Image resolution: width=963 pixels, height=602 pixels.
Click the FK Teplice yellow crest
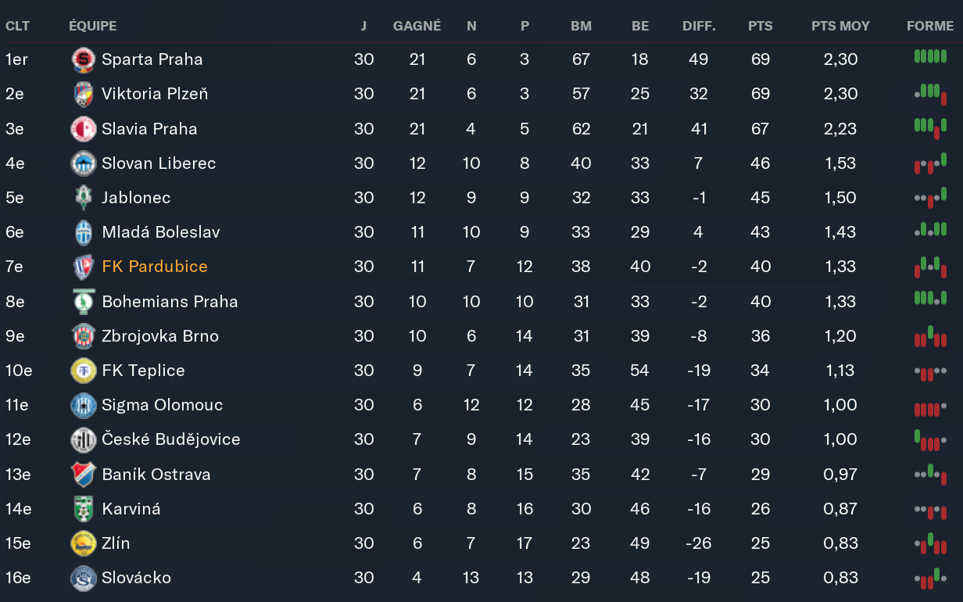click(x=83, y=371)
